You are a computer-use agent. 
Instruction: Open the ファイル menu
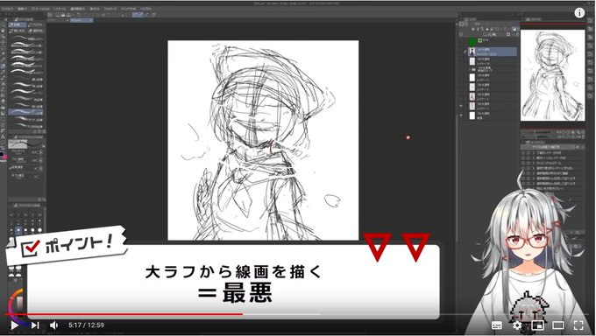(7, 9)
